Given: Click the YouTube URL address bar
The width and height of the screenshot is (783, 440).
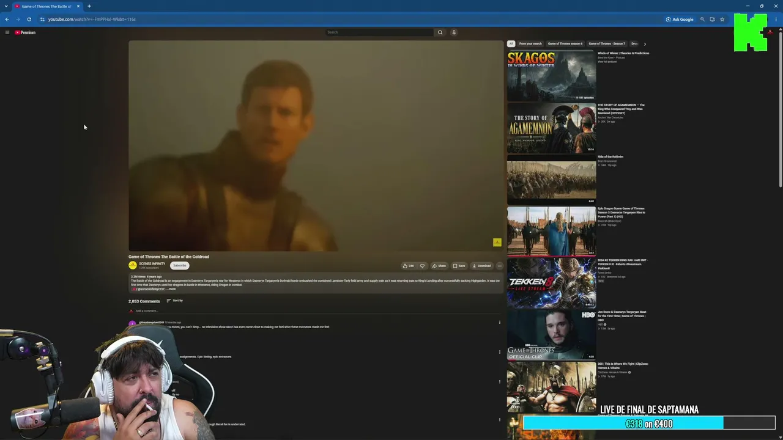Looking at the screenshot, I should [x=92, y=19].
